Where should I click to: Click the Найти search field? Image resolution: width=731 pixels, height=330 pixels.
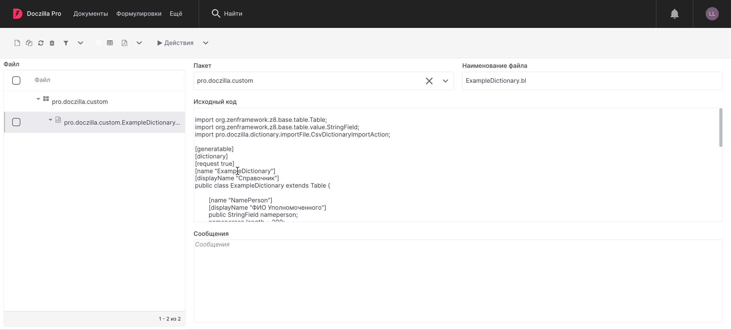click(233, 14)
